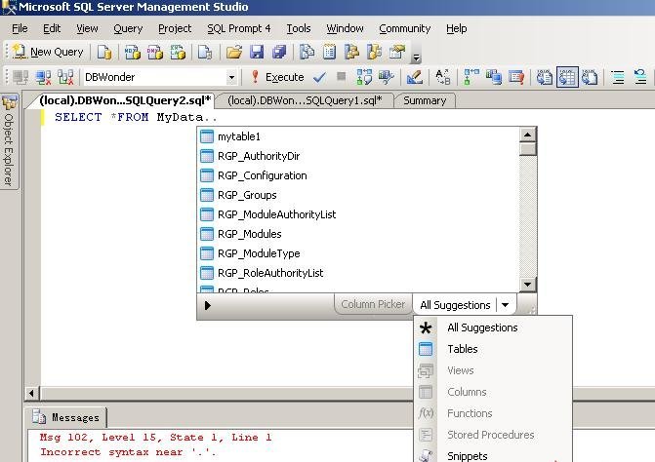Click the New Query button
This screenshot has height=462, width=655.
pyautogui.click(x=48, y=52)
